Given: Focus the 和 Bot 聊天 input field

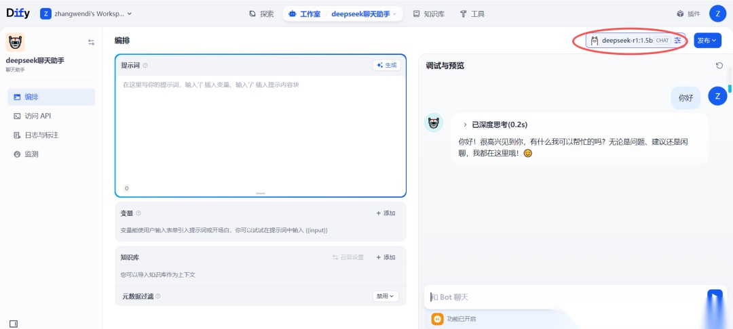Looking at the screenshot, I should point(565,297).
